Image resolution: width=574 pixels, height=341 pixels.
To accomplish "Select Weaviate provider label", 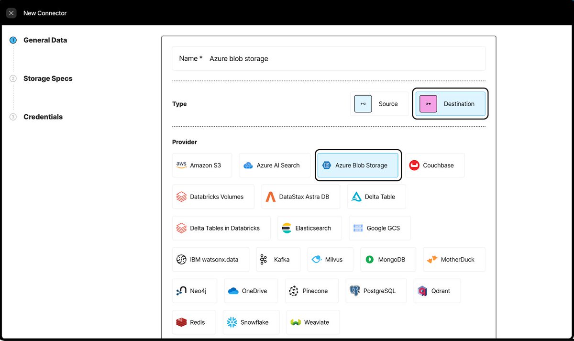I will pyautogui.click(x=317, y=322).
